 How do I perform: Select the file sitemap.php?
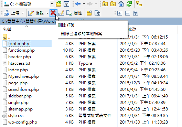point(20,109)
